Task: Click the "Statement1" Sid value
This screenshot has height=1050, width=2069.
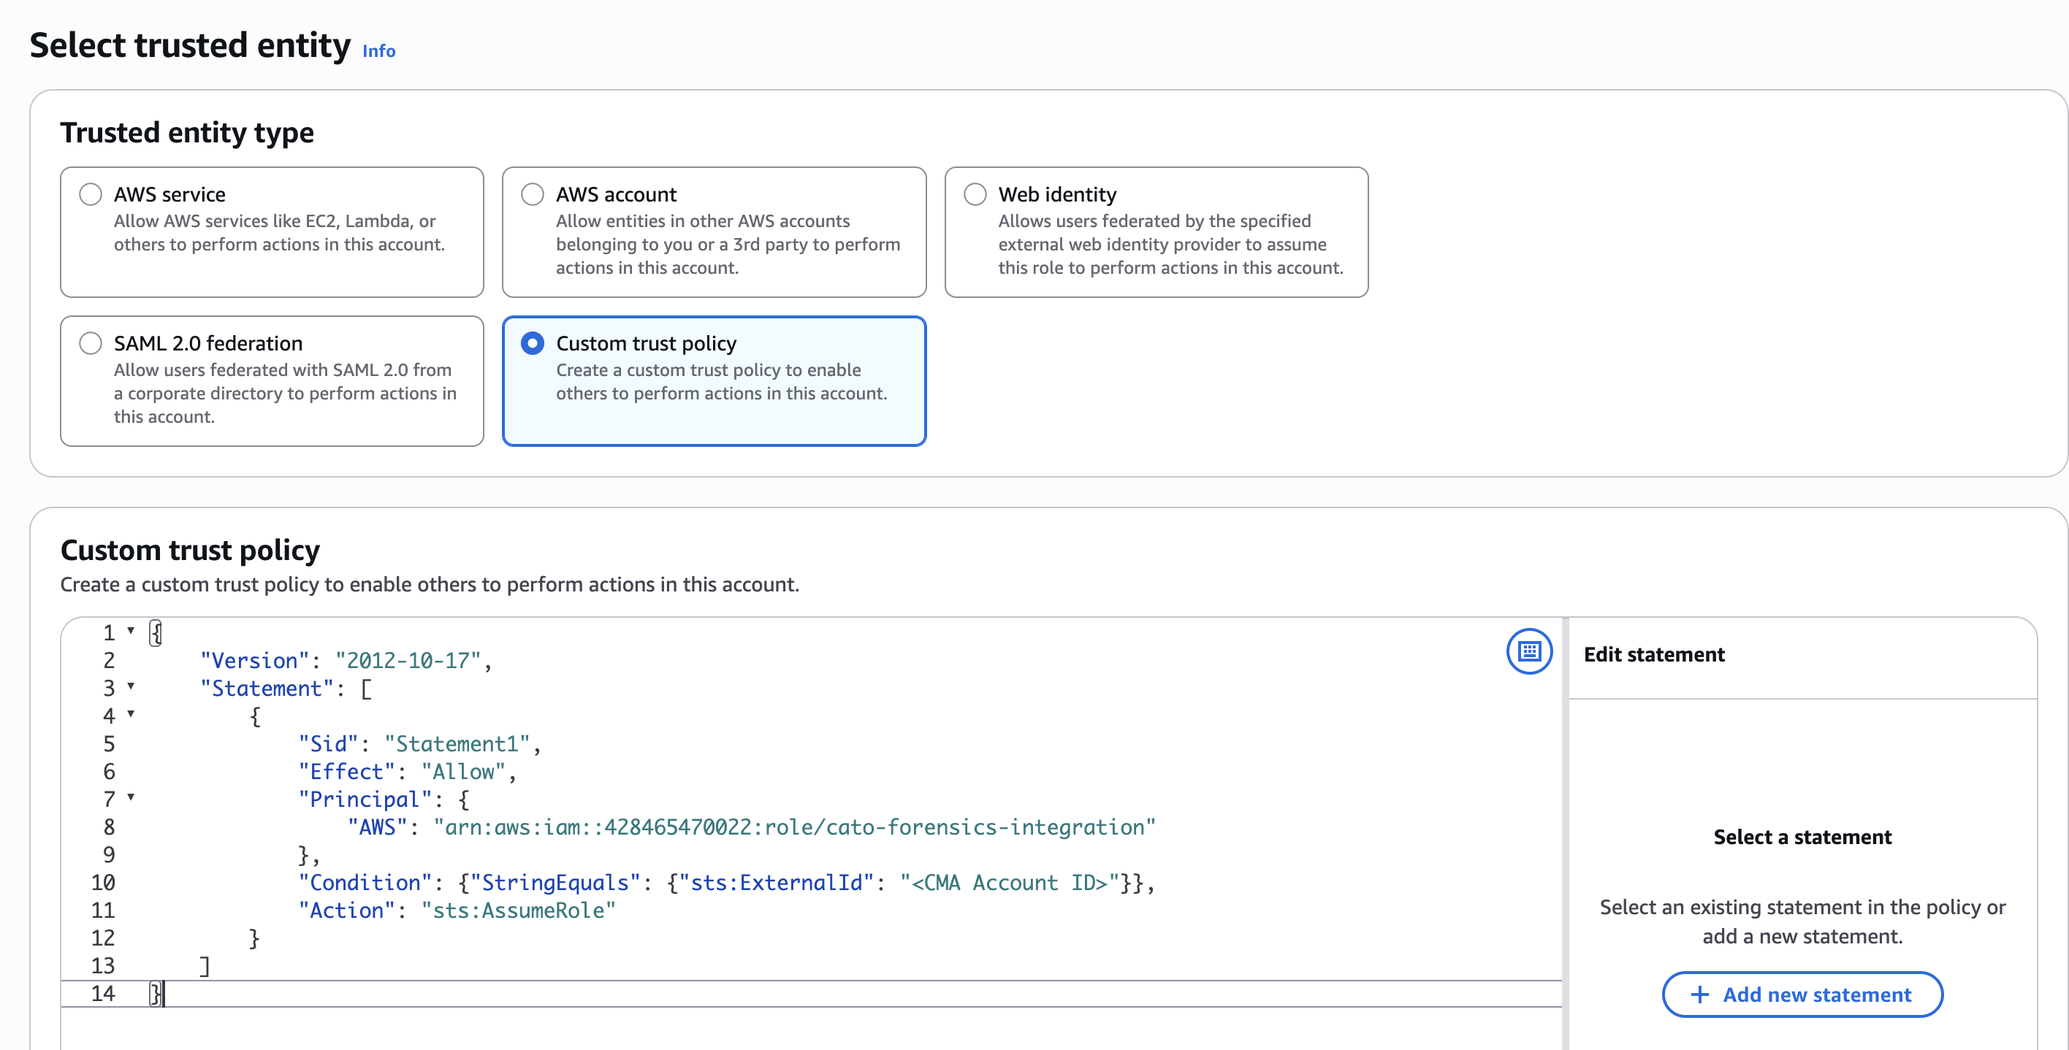Action: point(457,744)
